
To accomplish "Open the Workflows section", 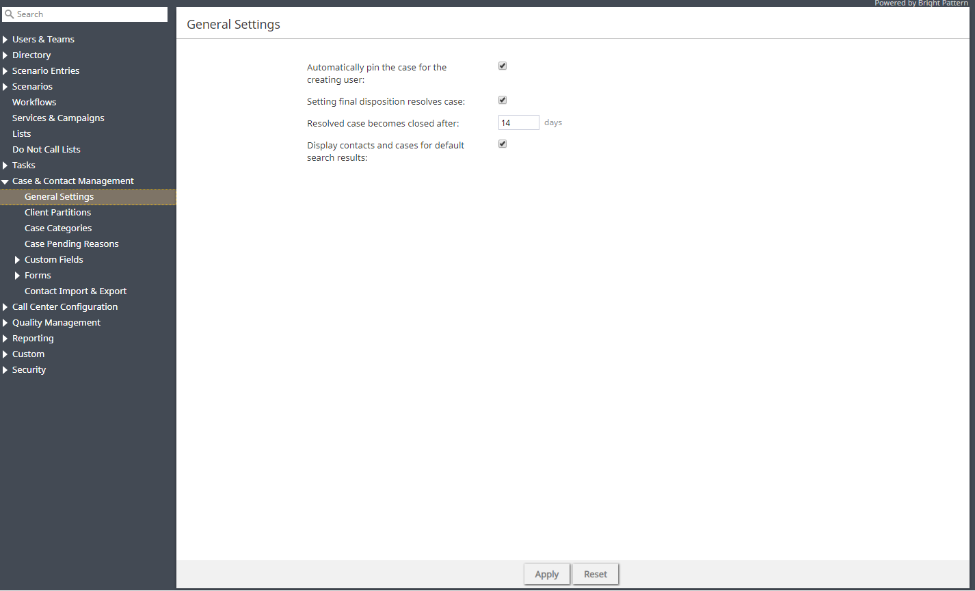I will [34, 103].
